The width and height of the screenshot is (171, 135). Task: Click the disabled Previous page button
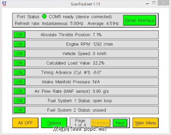(x=100, y=123)
